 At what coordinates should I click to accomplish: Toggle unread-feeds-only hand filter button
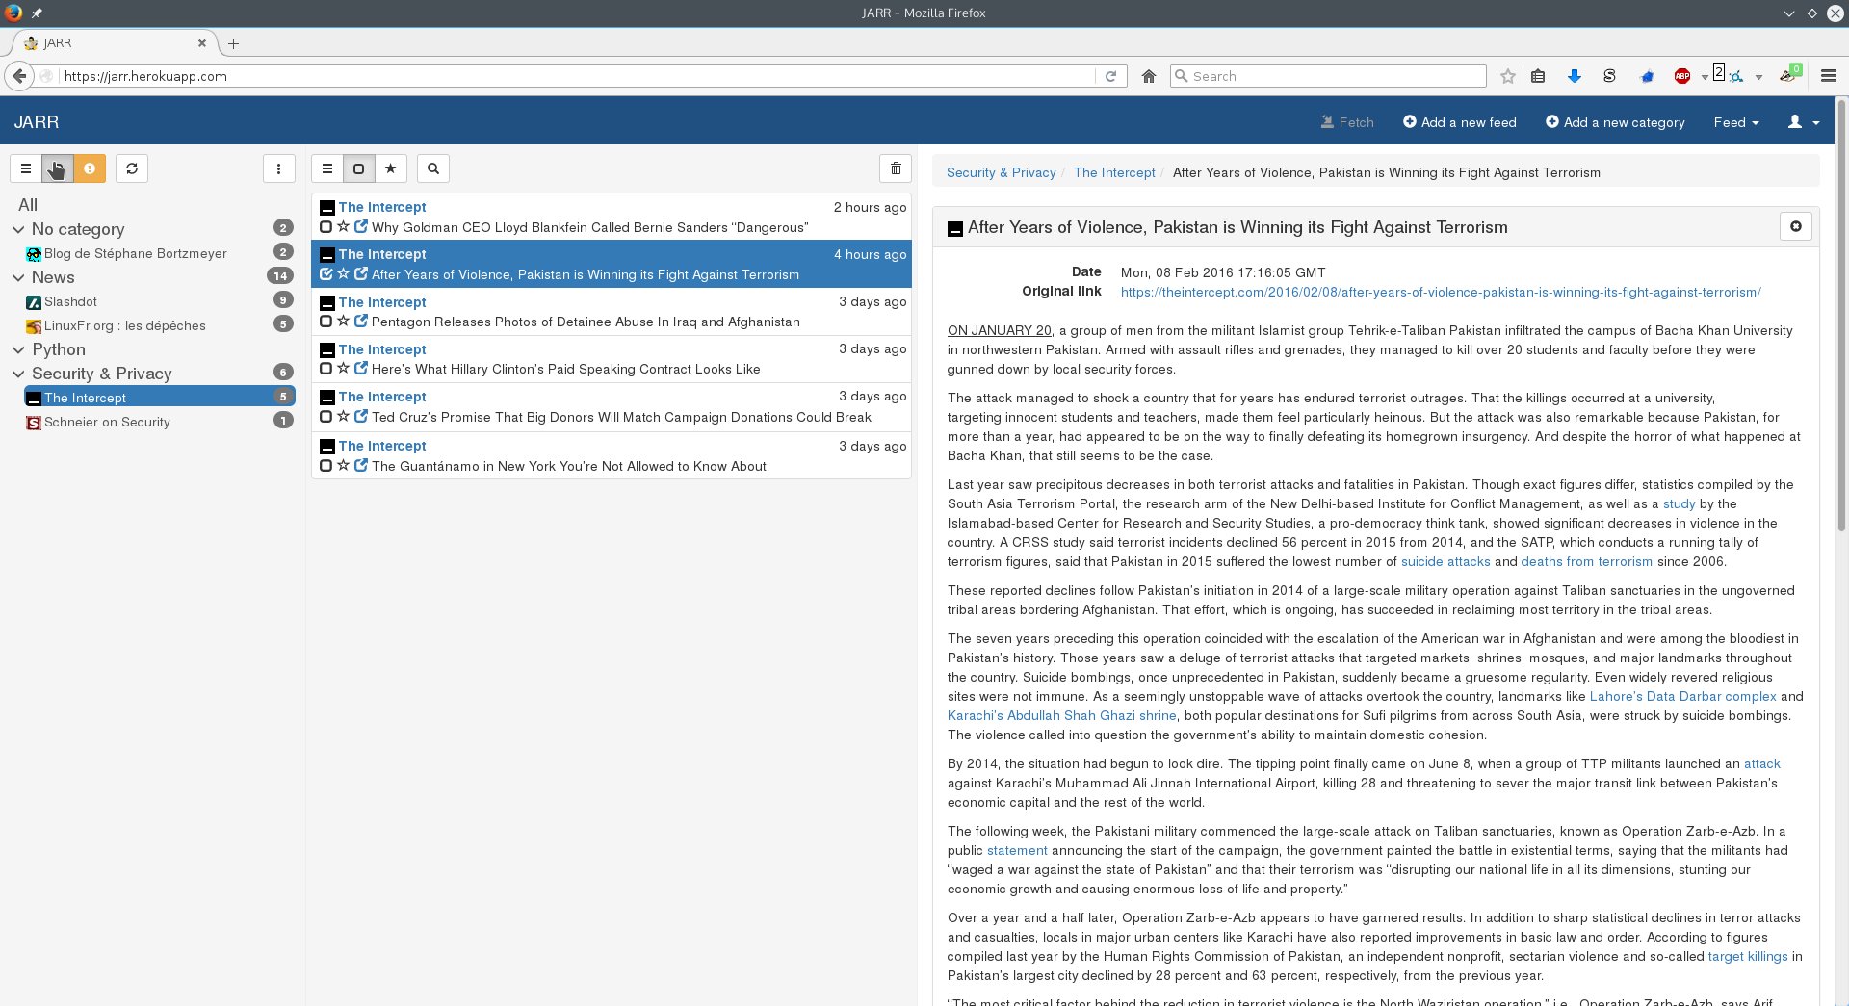[x=58, y=168]
